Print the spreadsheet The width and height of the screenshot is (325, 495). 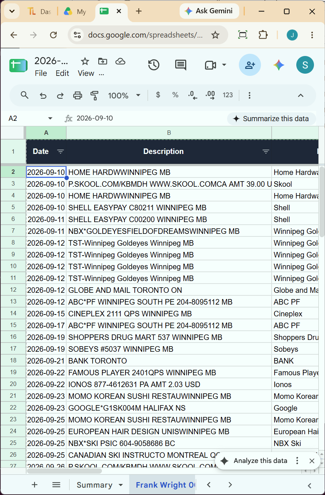pos(78,96)
